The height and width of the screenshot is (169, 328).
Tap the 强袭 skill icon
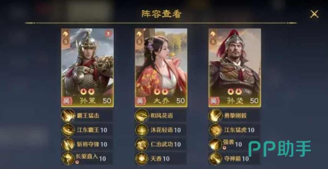[215, 144]
